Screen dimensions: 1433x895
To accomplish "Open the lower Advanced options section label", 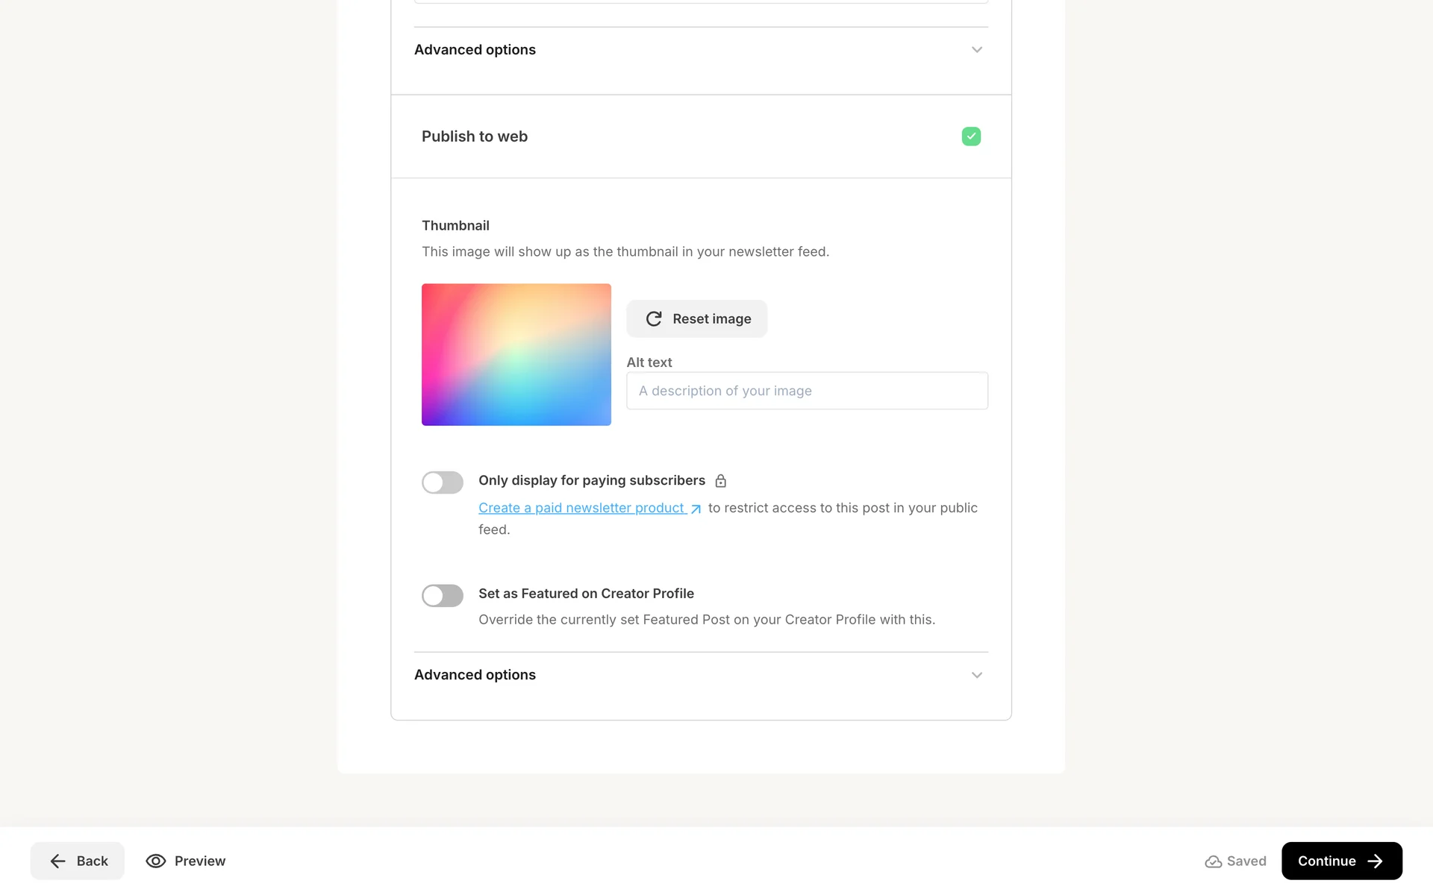I will click(x=475, y=675).
